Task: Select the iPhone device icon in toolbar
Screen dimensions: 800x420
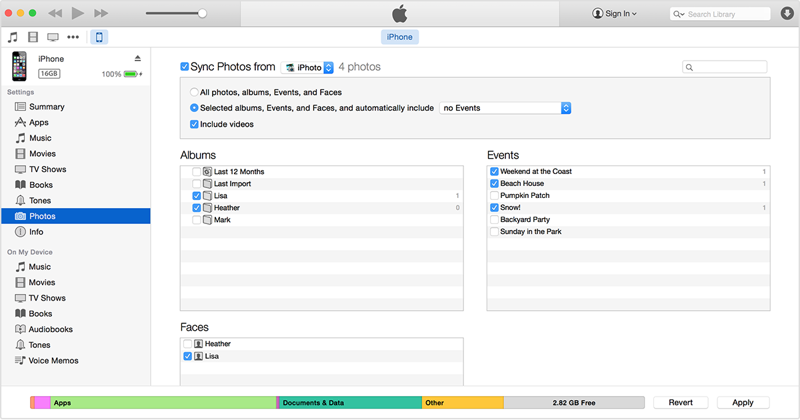Action: click(99, 37)
